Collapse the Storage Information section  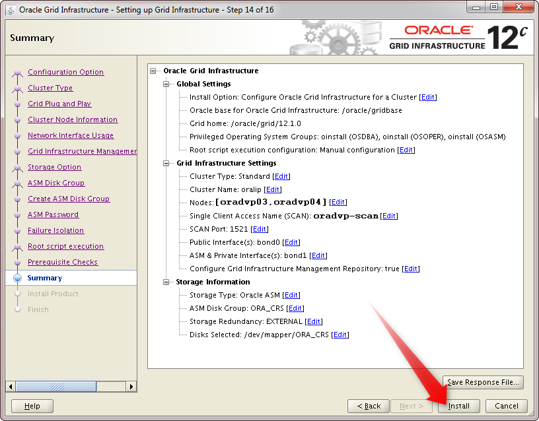tap(167, 282)
